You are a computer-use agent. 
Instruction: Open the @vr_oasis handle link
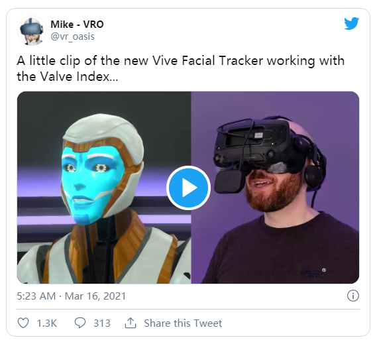(73, 37)
